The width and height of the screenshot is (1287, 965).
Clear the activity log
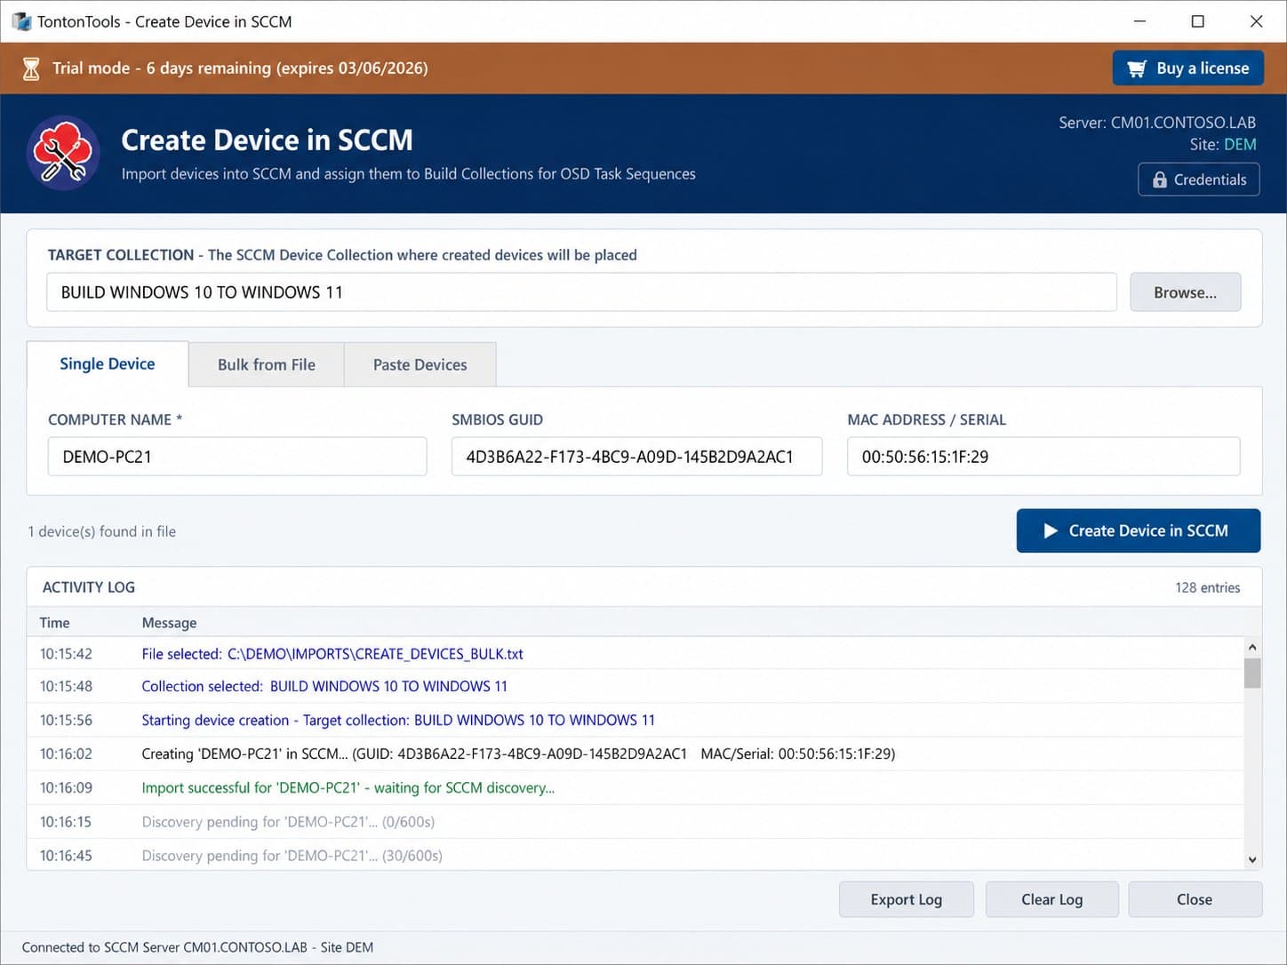pos(1052,899)
